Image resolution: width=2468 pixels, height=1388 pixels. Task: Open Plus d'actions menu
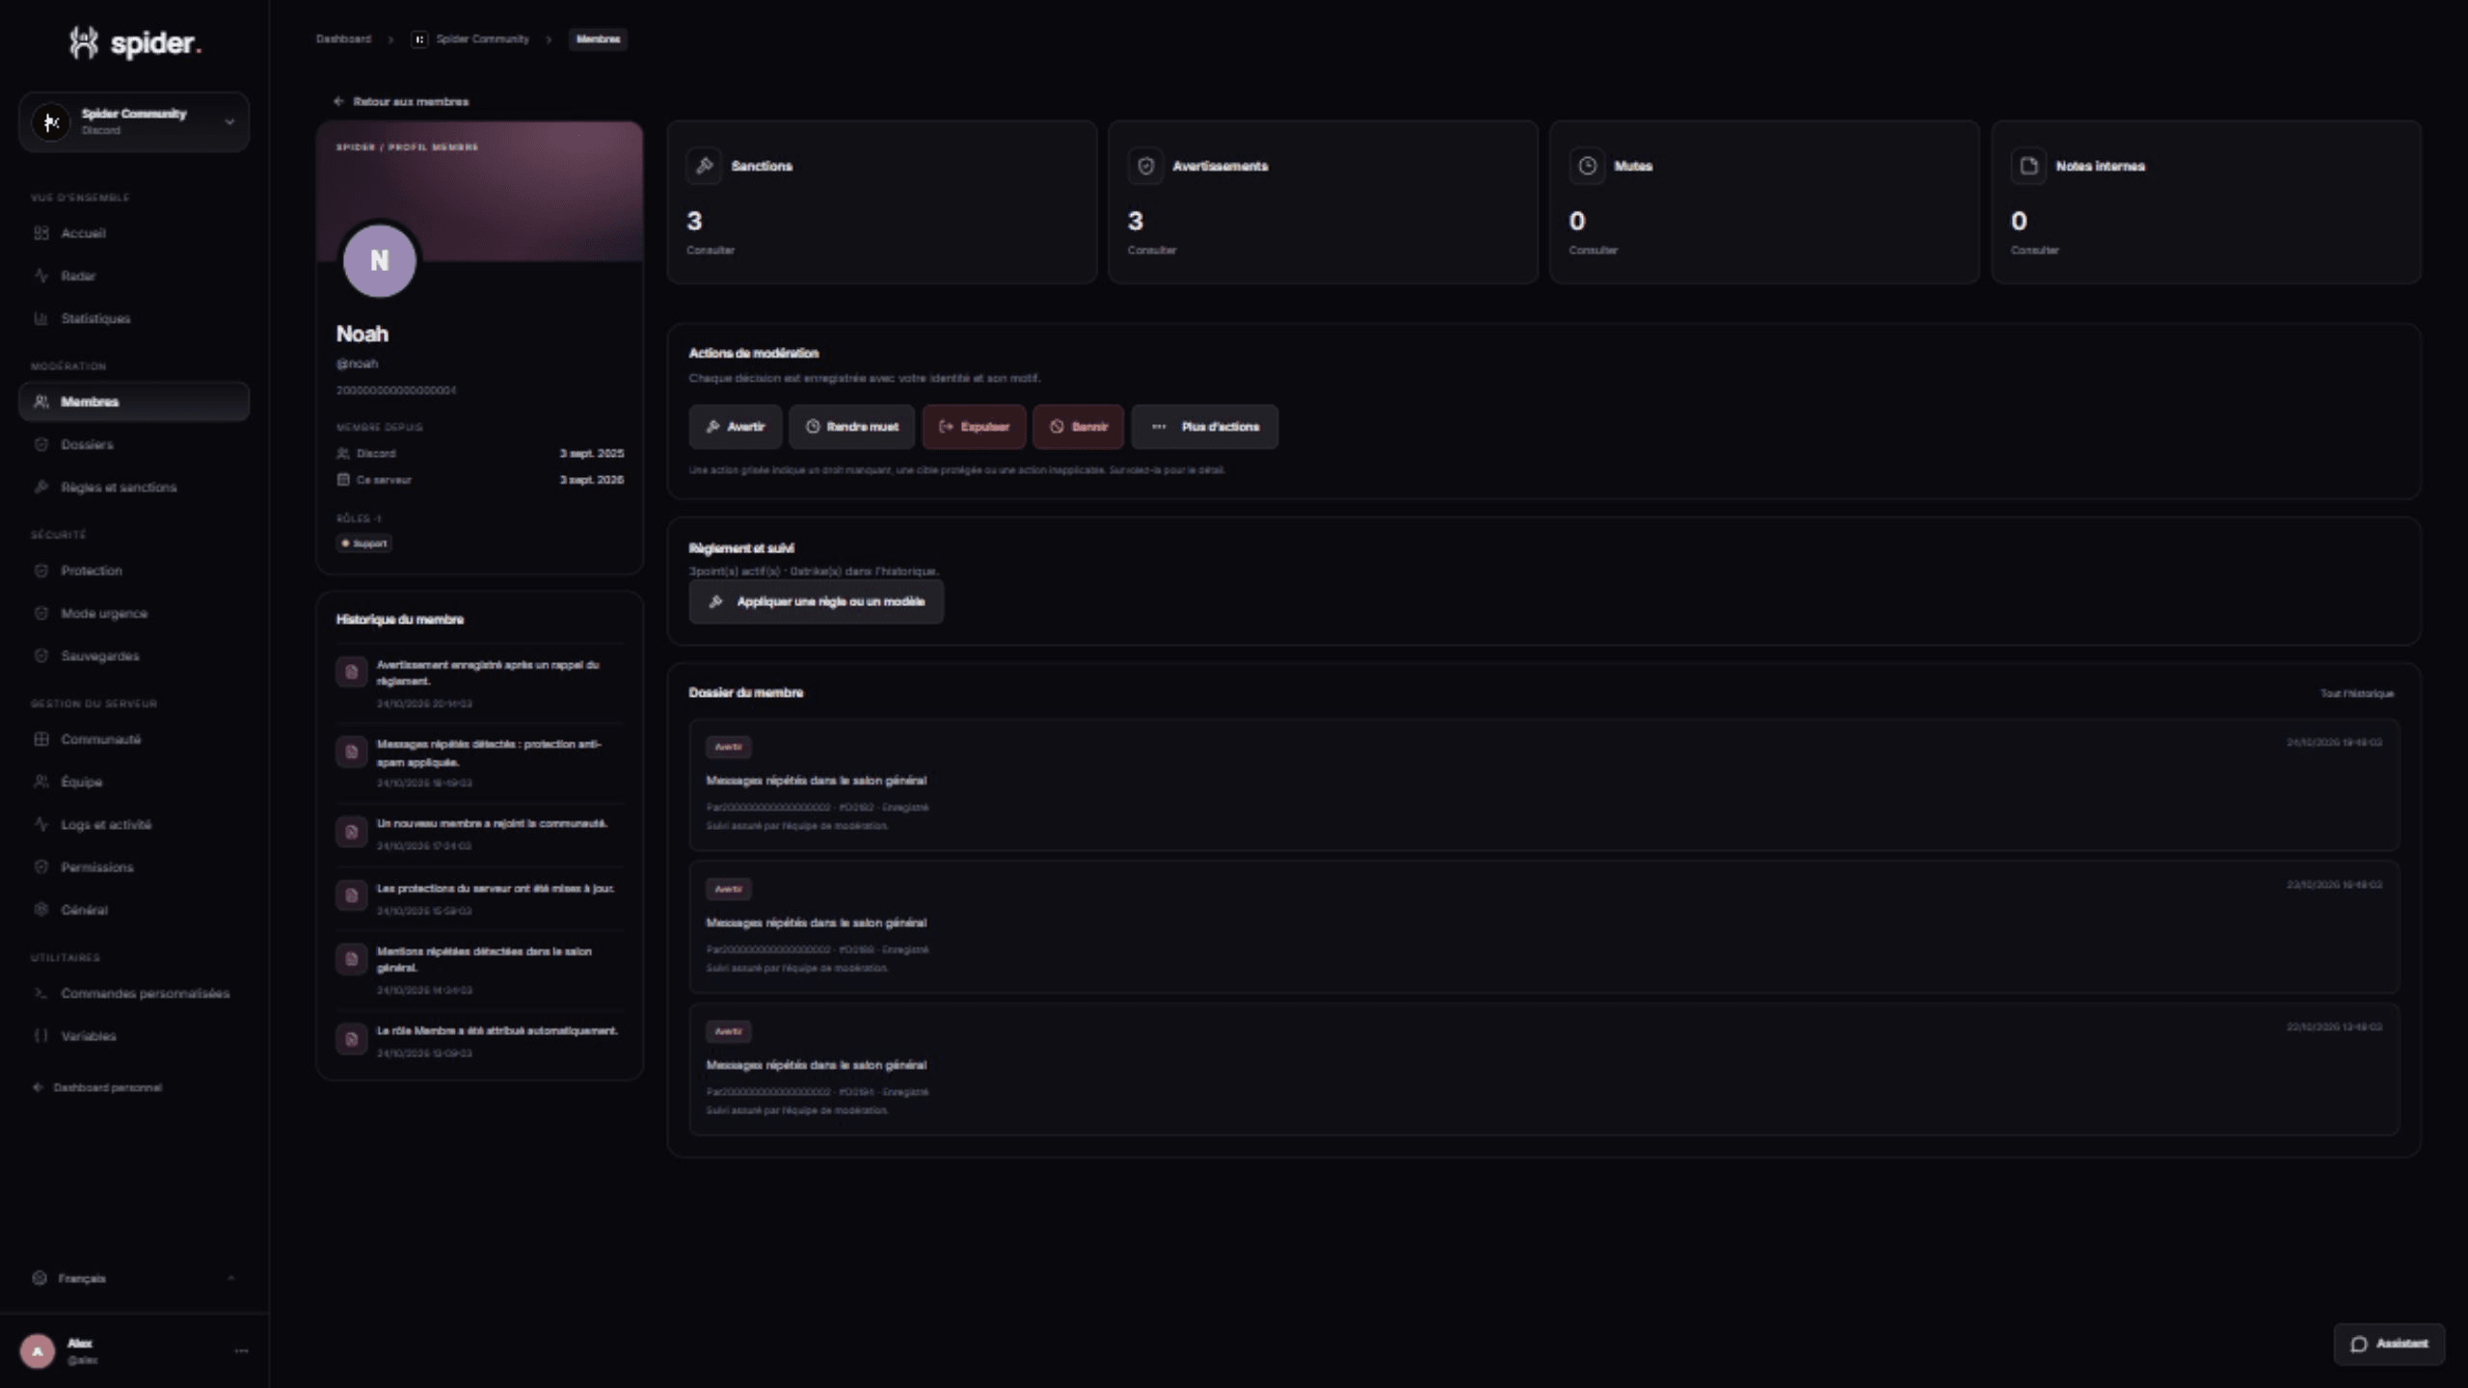pyautogui.click(x=1205, y=427)
